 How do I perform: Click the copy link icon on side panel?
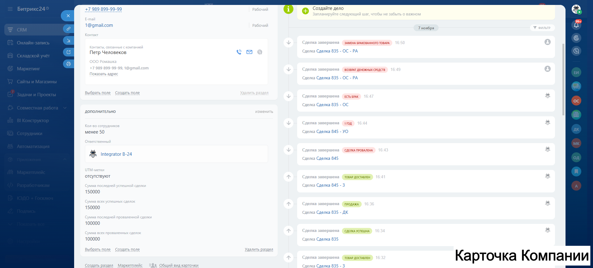tap(68, 29)
